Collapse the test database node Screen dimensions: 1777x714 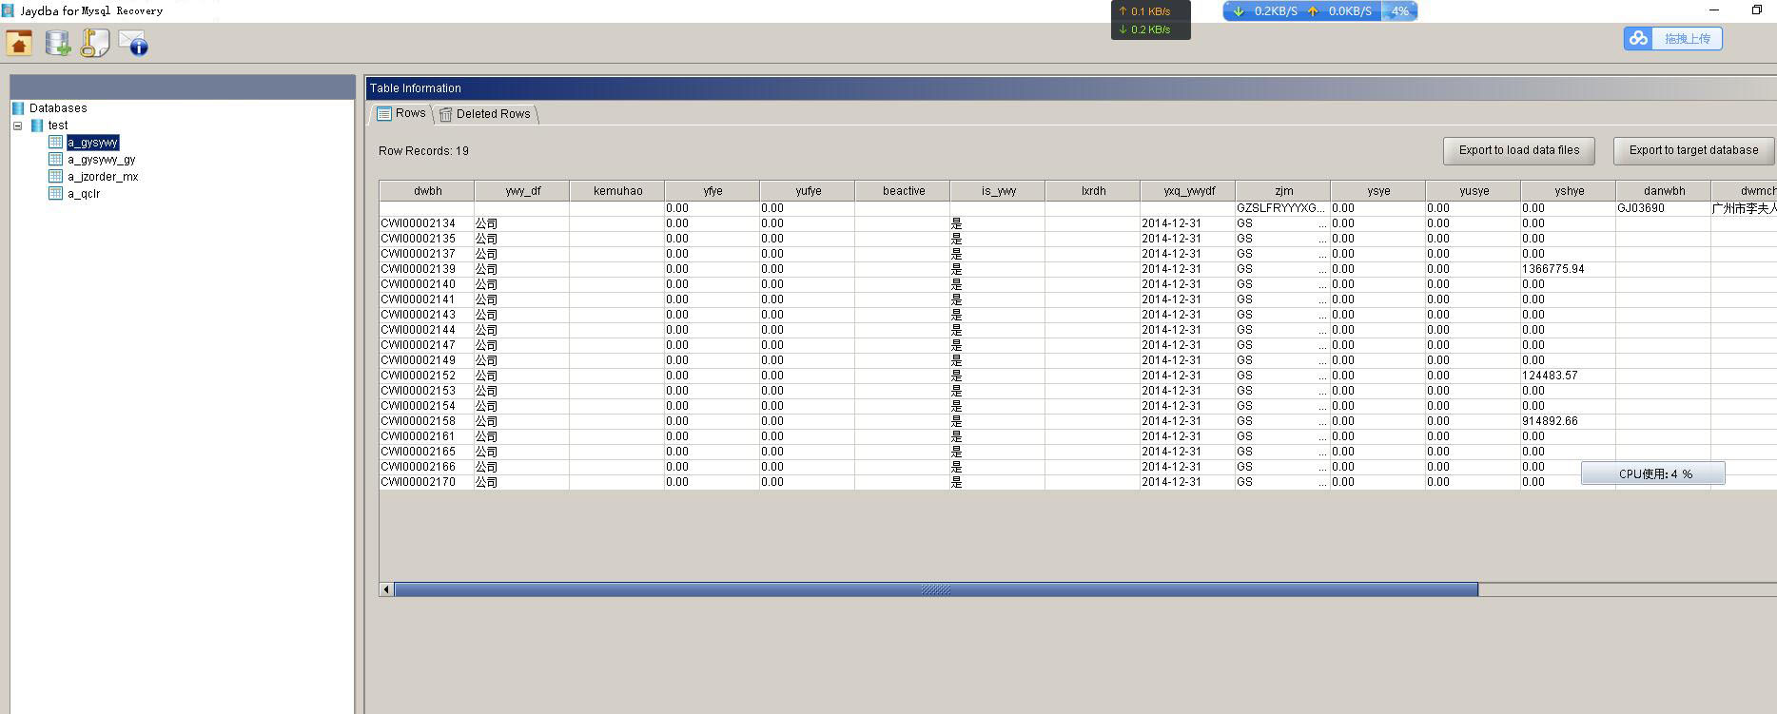point(17,125)
